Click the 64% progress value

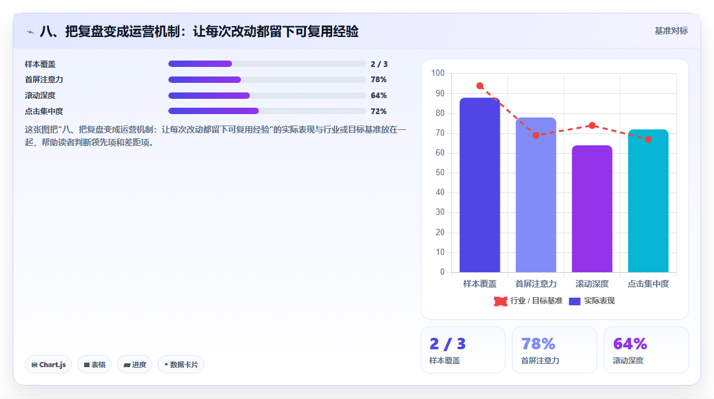(x=379, y=96)
